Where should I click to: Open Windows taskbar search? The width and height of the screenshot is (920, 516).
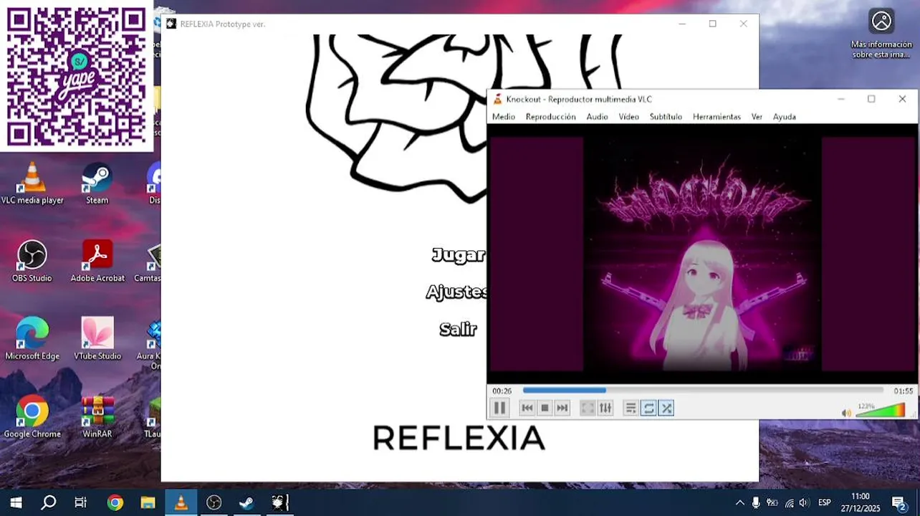(49, 502)
